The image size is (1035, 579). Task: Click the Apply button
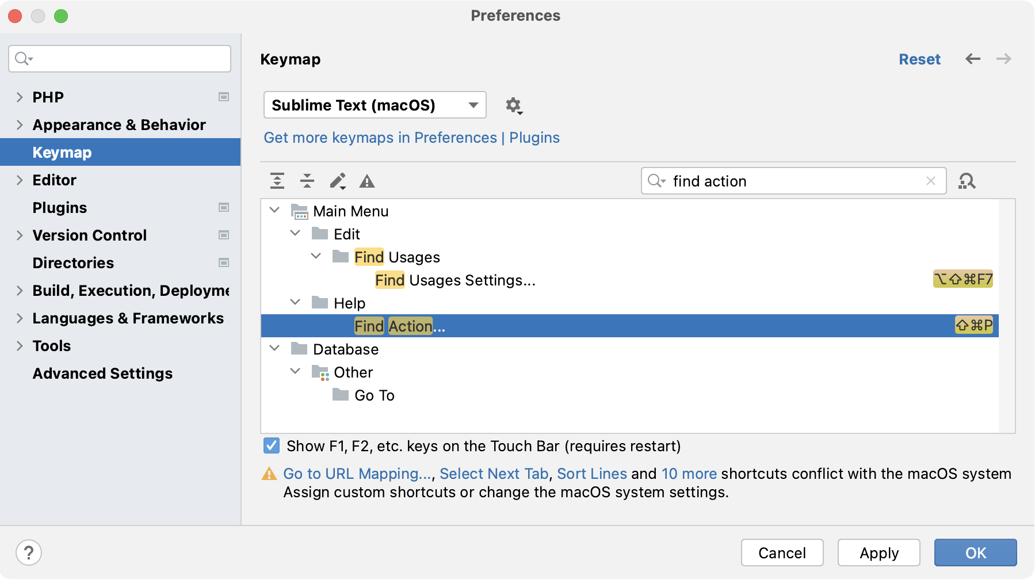click(879, 553)
